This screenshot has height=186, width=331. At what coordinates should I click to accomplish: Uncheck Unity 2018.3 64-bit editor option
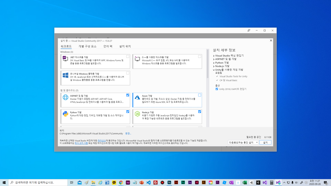pos(217,89)
